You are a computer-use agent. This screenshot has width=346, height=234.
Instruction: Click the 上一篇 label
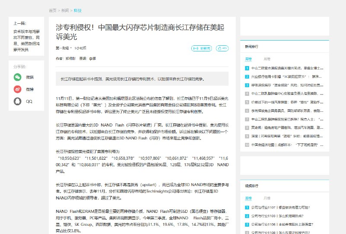(x=19, y=23)
